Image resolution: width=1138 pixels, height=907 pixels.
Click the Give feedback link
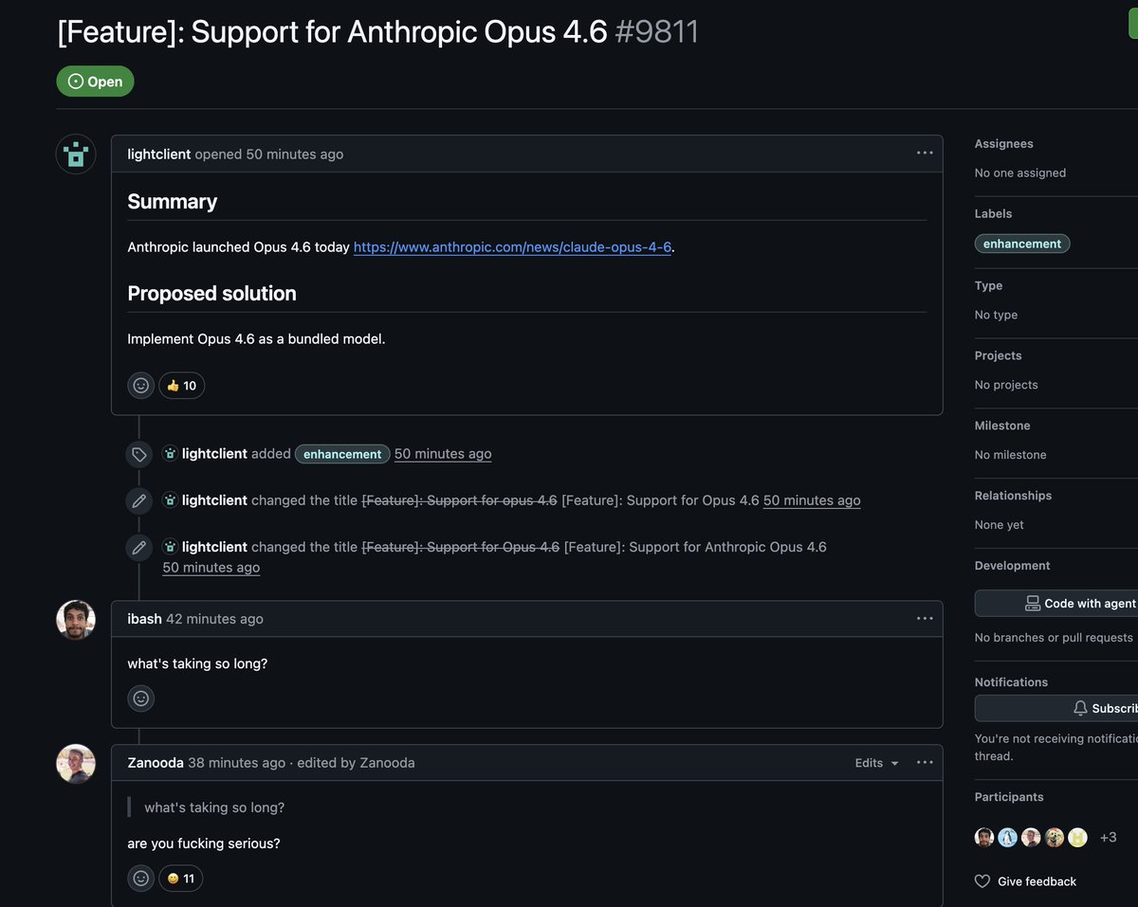click(1037, 881)
